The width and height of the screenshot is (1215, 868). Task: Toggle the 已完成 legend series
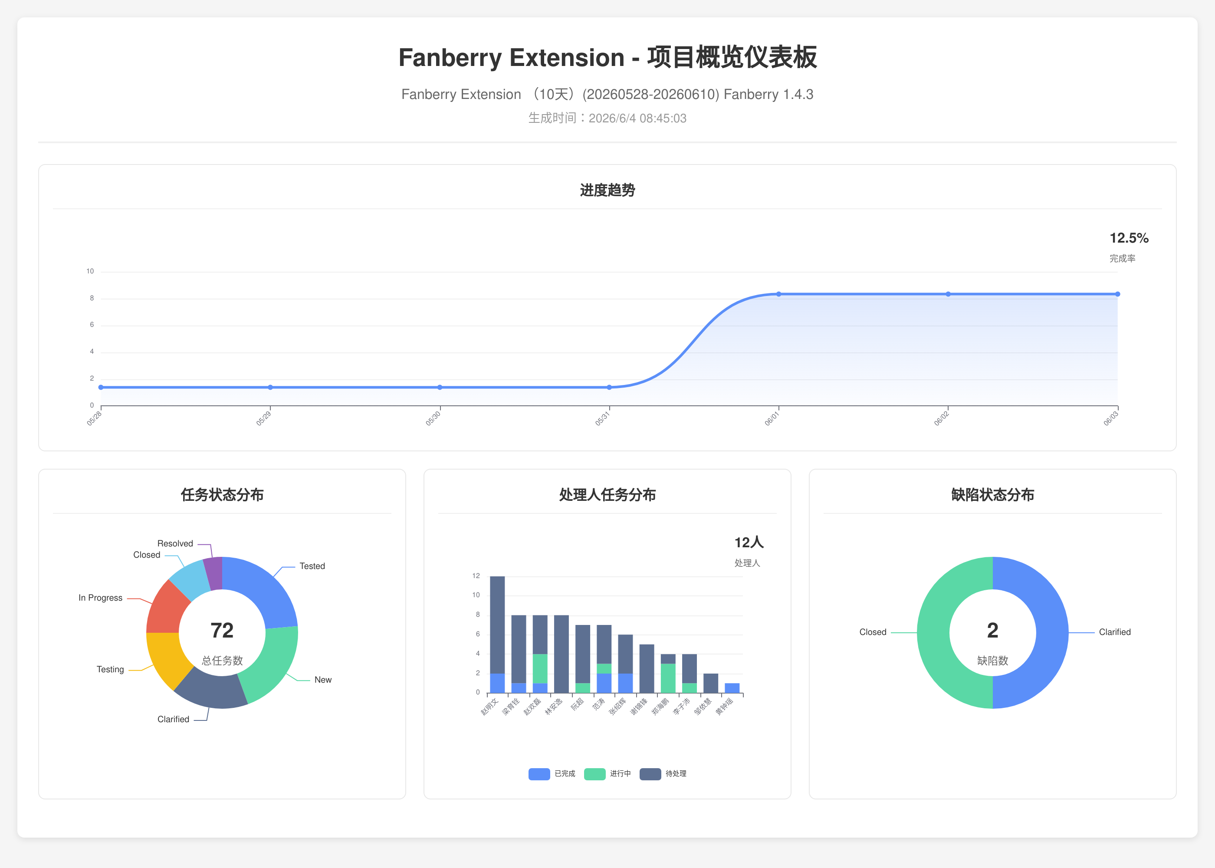pyautogui.click(x=552, y=774)
